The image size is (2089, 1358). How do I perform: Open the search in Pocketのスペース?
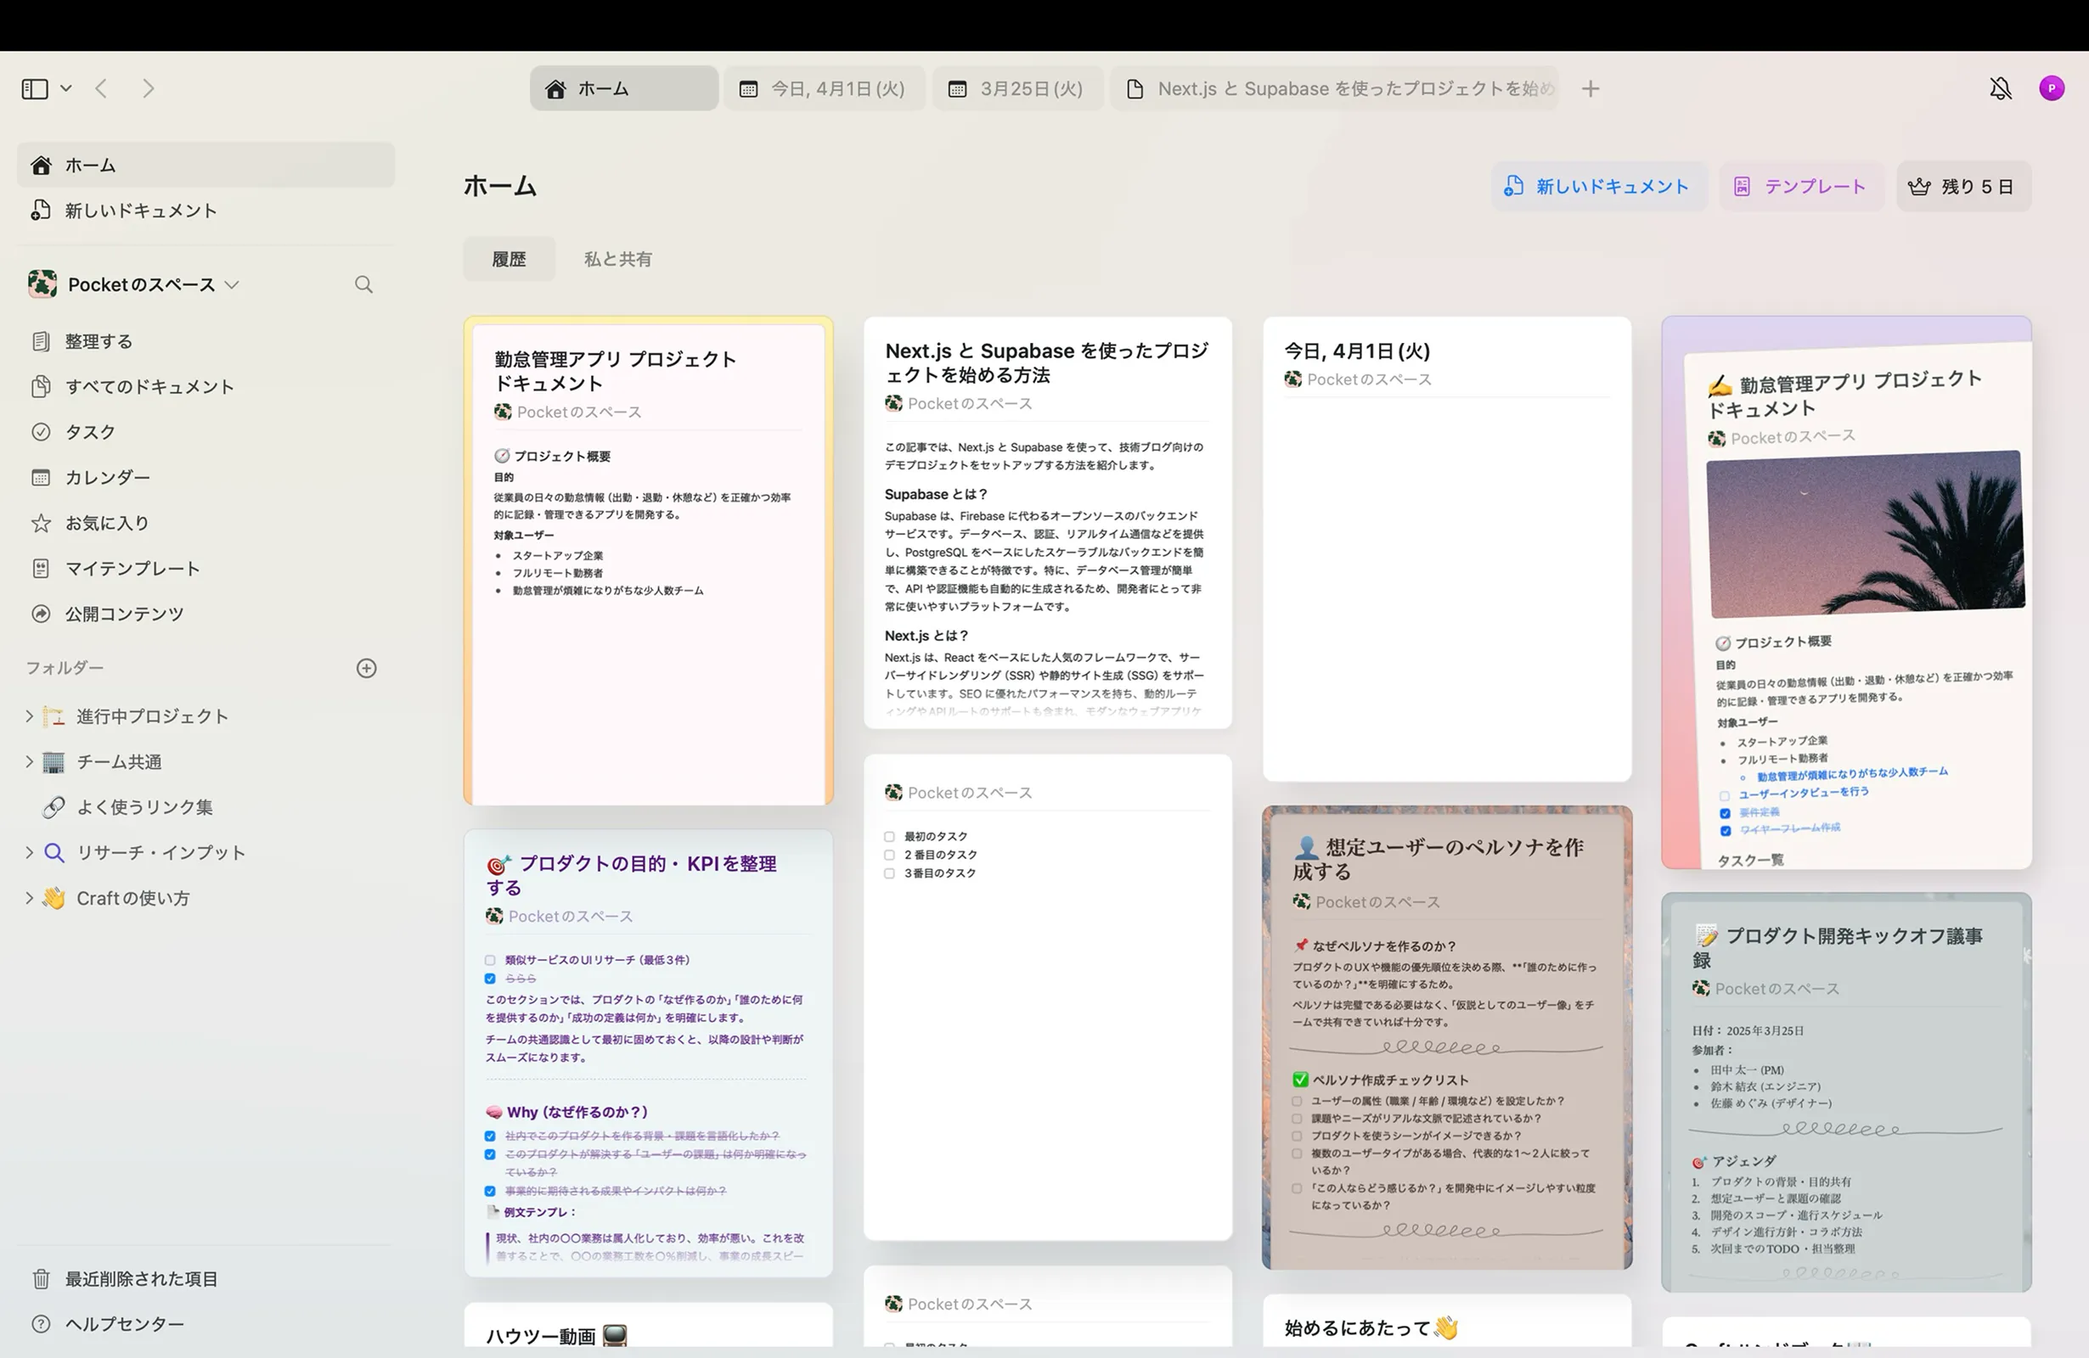(363, 284)
